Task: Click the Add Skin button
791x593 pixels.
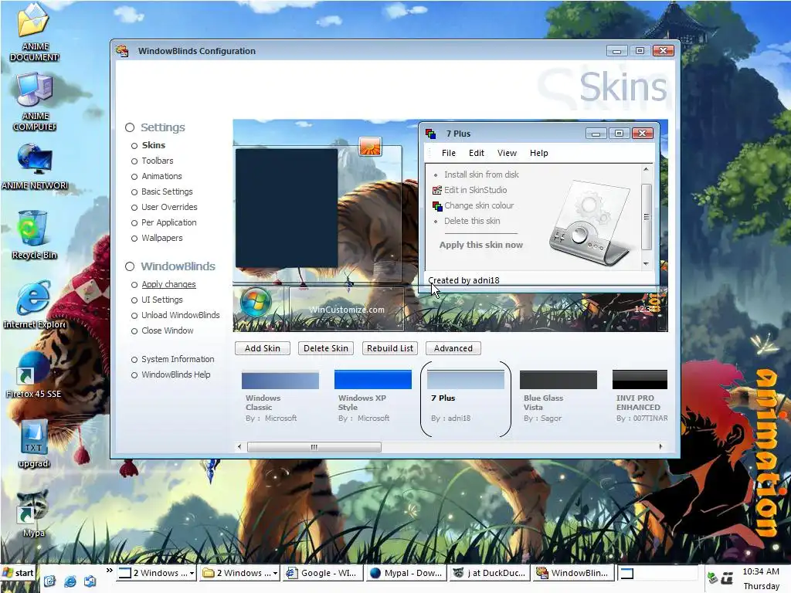Action: pos(263,348)
